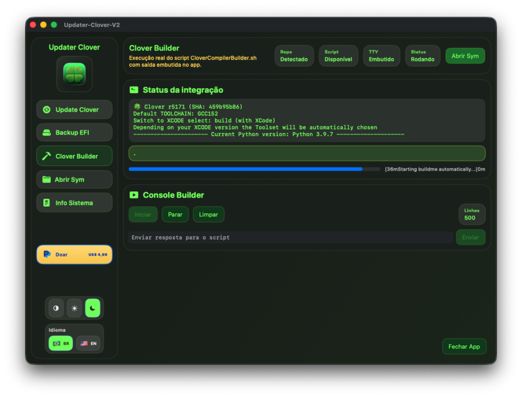Select dark theme with moon icon
This screenshot has height=398, width=522.
[92, 308]
